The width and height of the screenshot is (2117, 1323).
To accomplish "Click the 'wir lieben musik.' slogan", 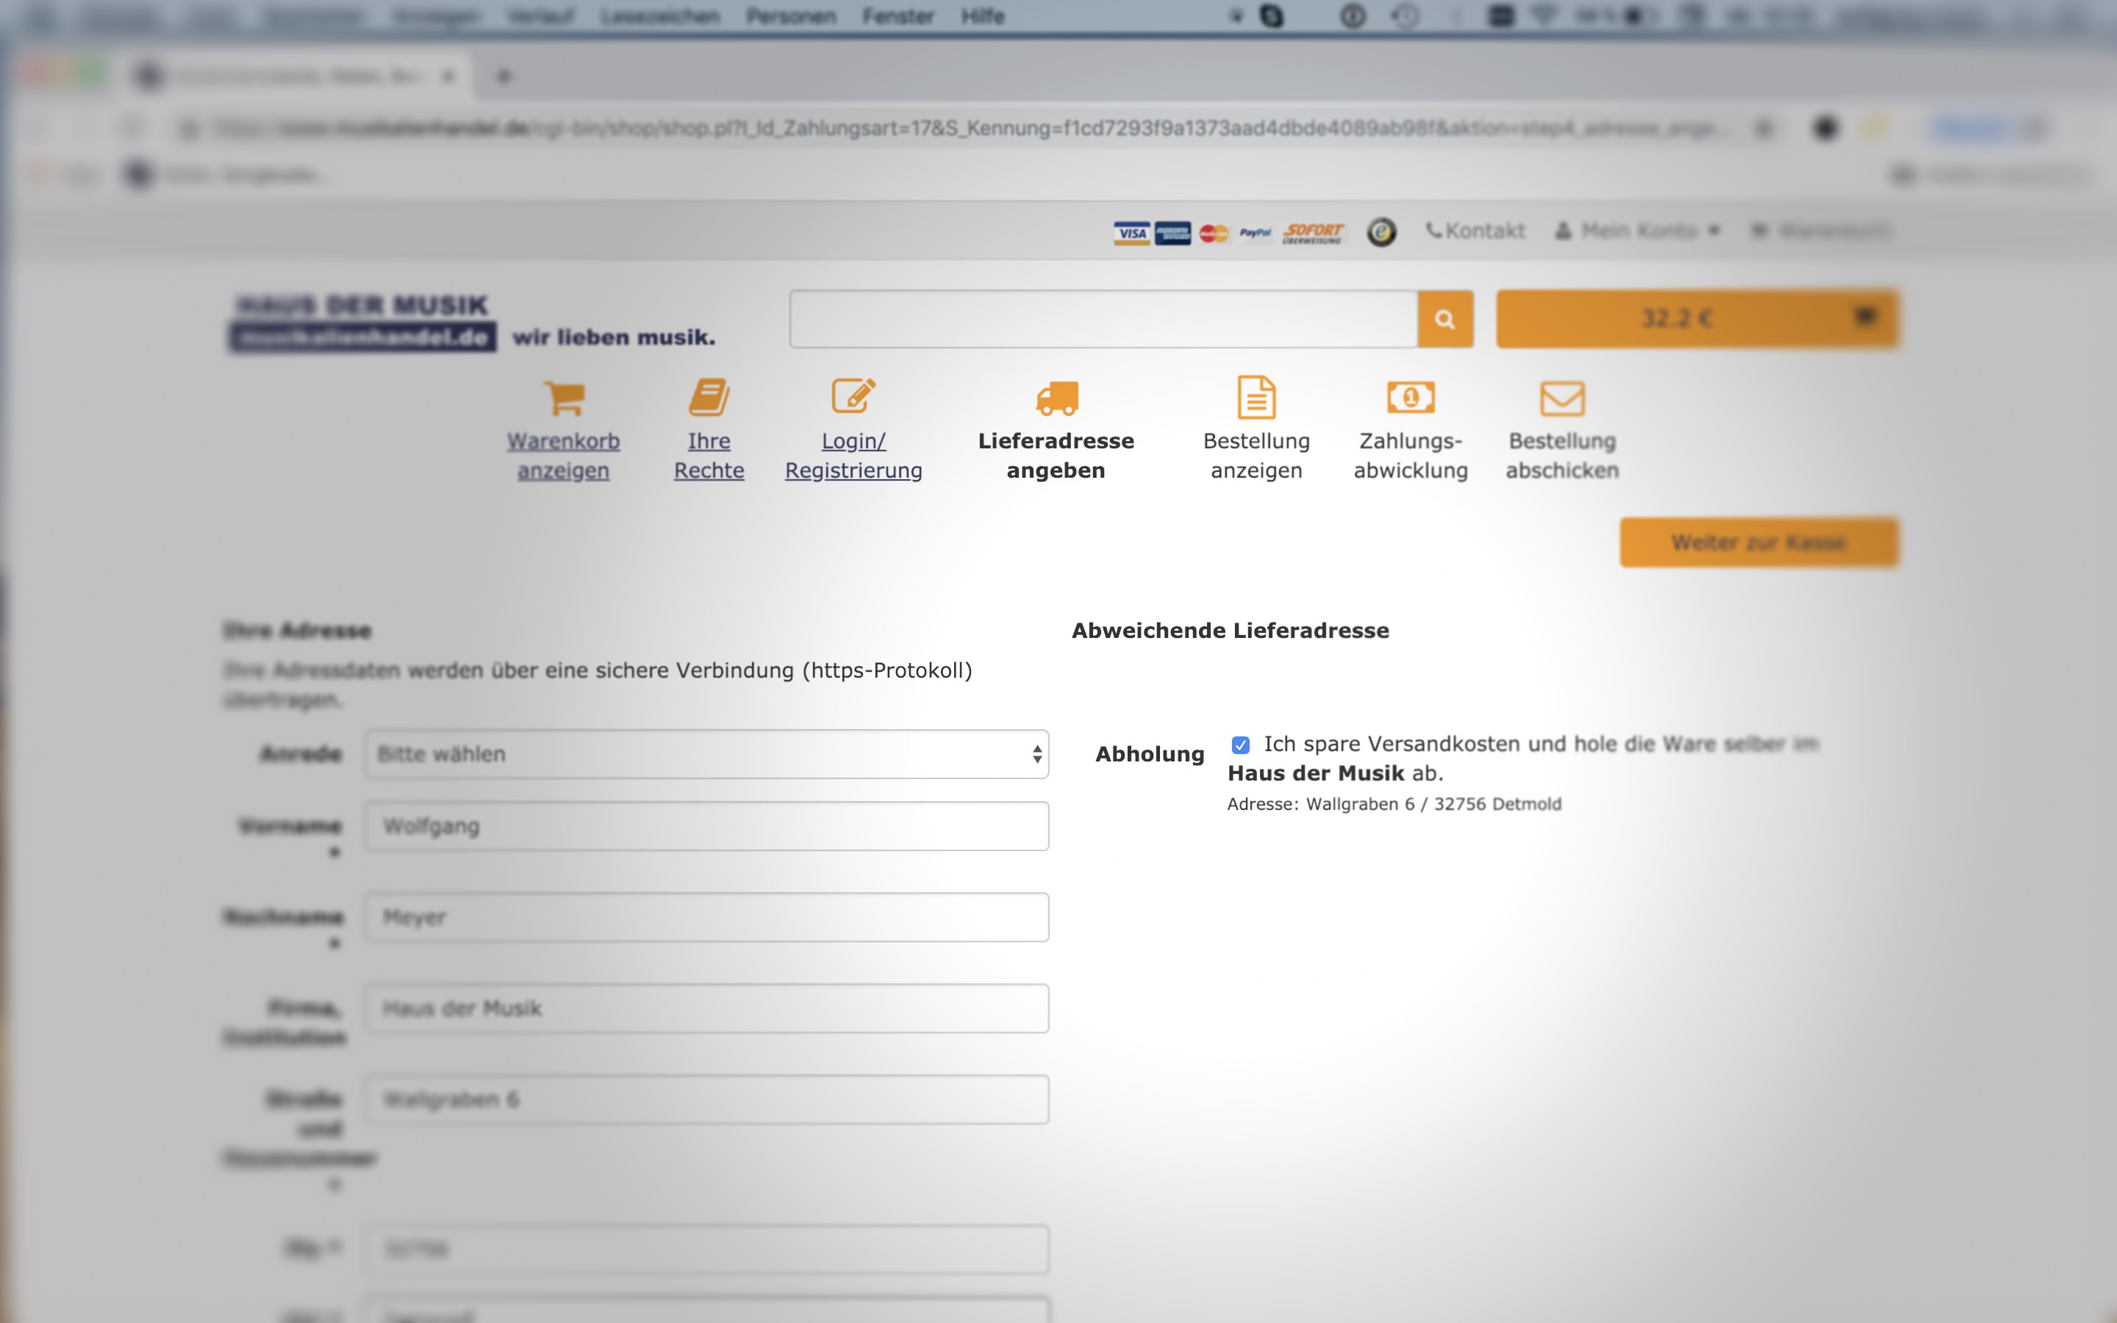I will 613,338.
